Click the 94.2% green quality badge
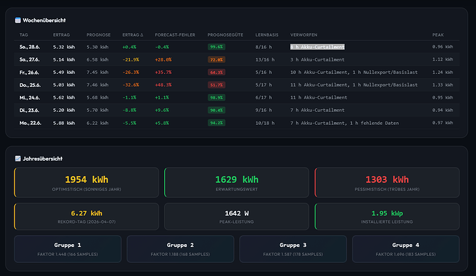 tap(217, 123)
